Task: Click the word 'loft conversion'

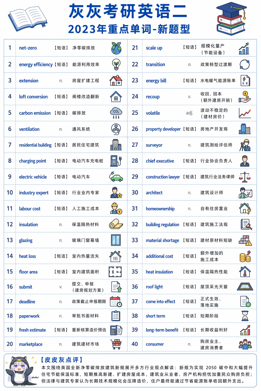Action: click(33, 97)
